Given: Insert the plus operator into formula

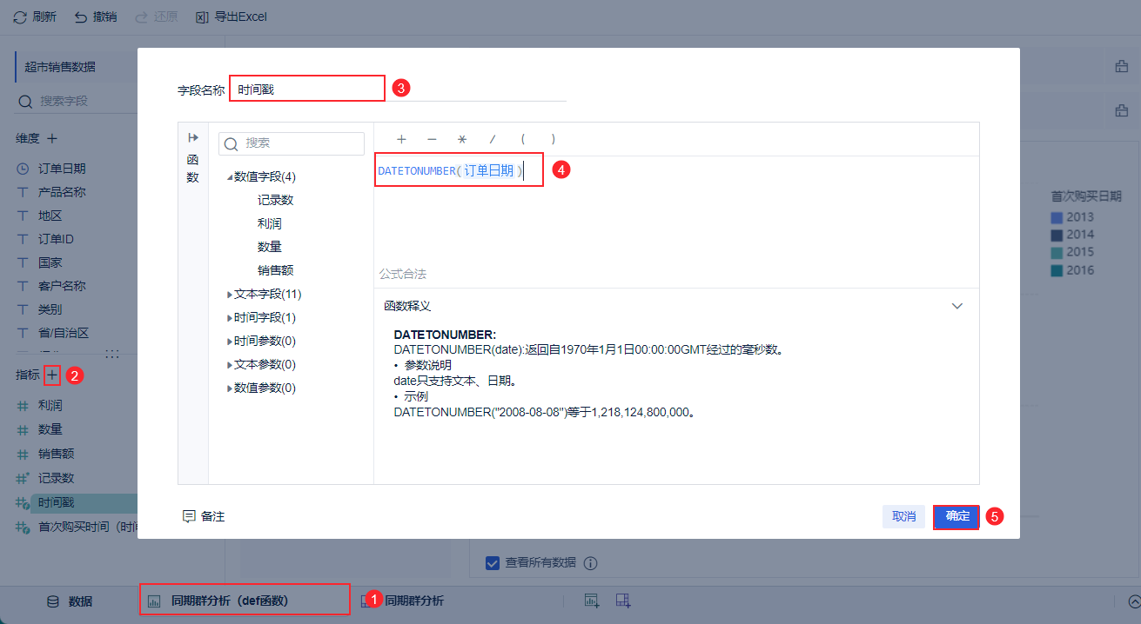Looking at the screenshot, I should (401, 139).
